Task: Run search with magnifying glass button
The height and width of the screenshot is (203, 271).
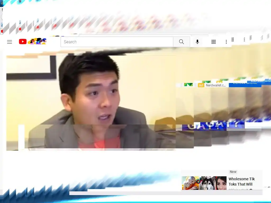Action: coord(182,42)
